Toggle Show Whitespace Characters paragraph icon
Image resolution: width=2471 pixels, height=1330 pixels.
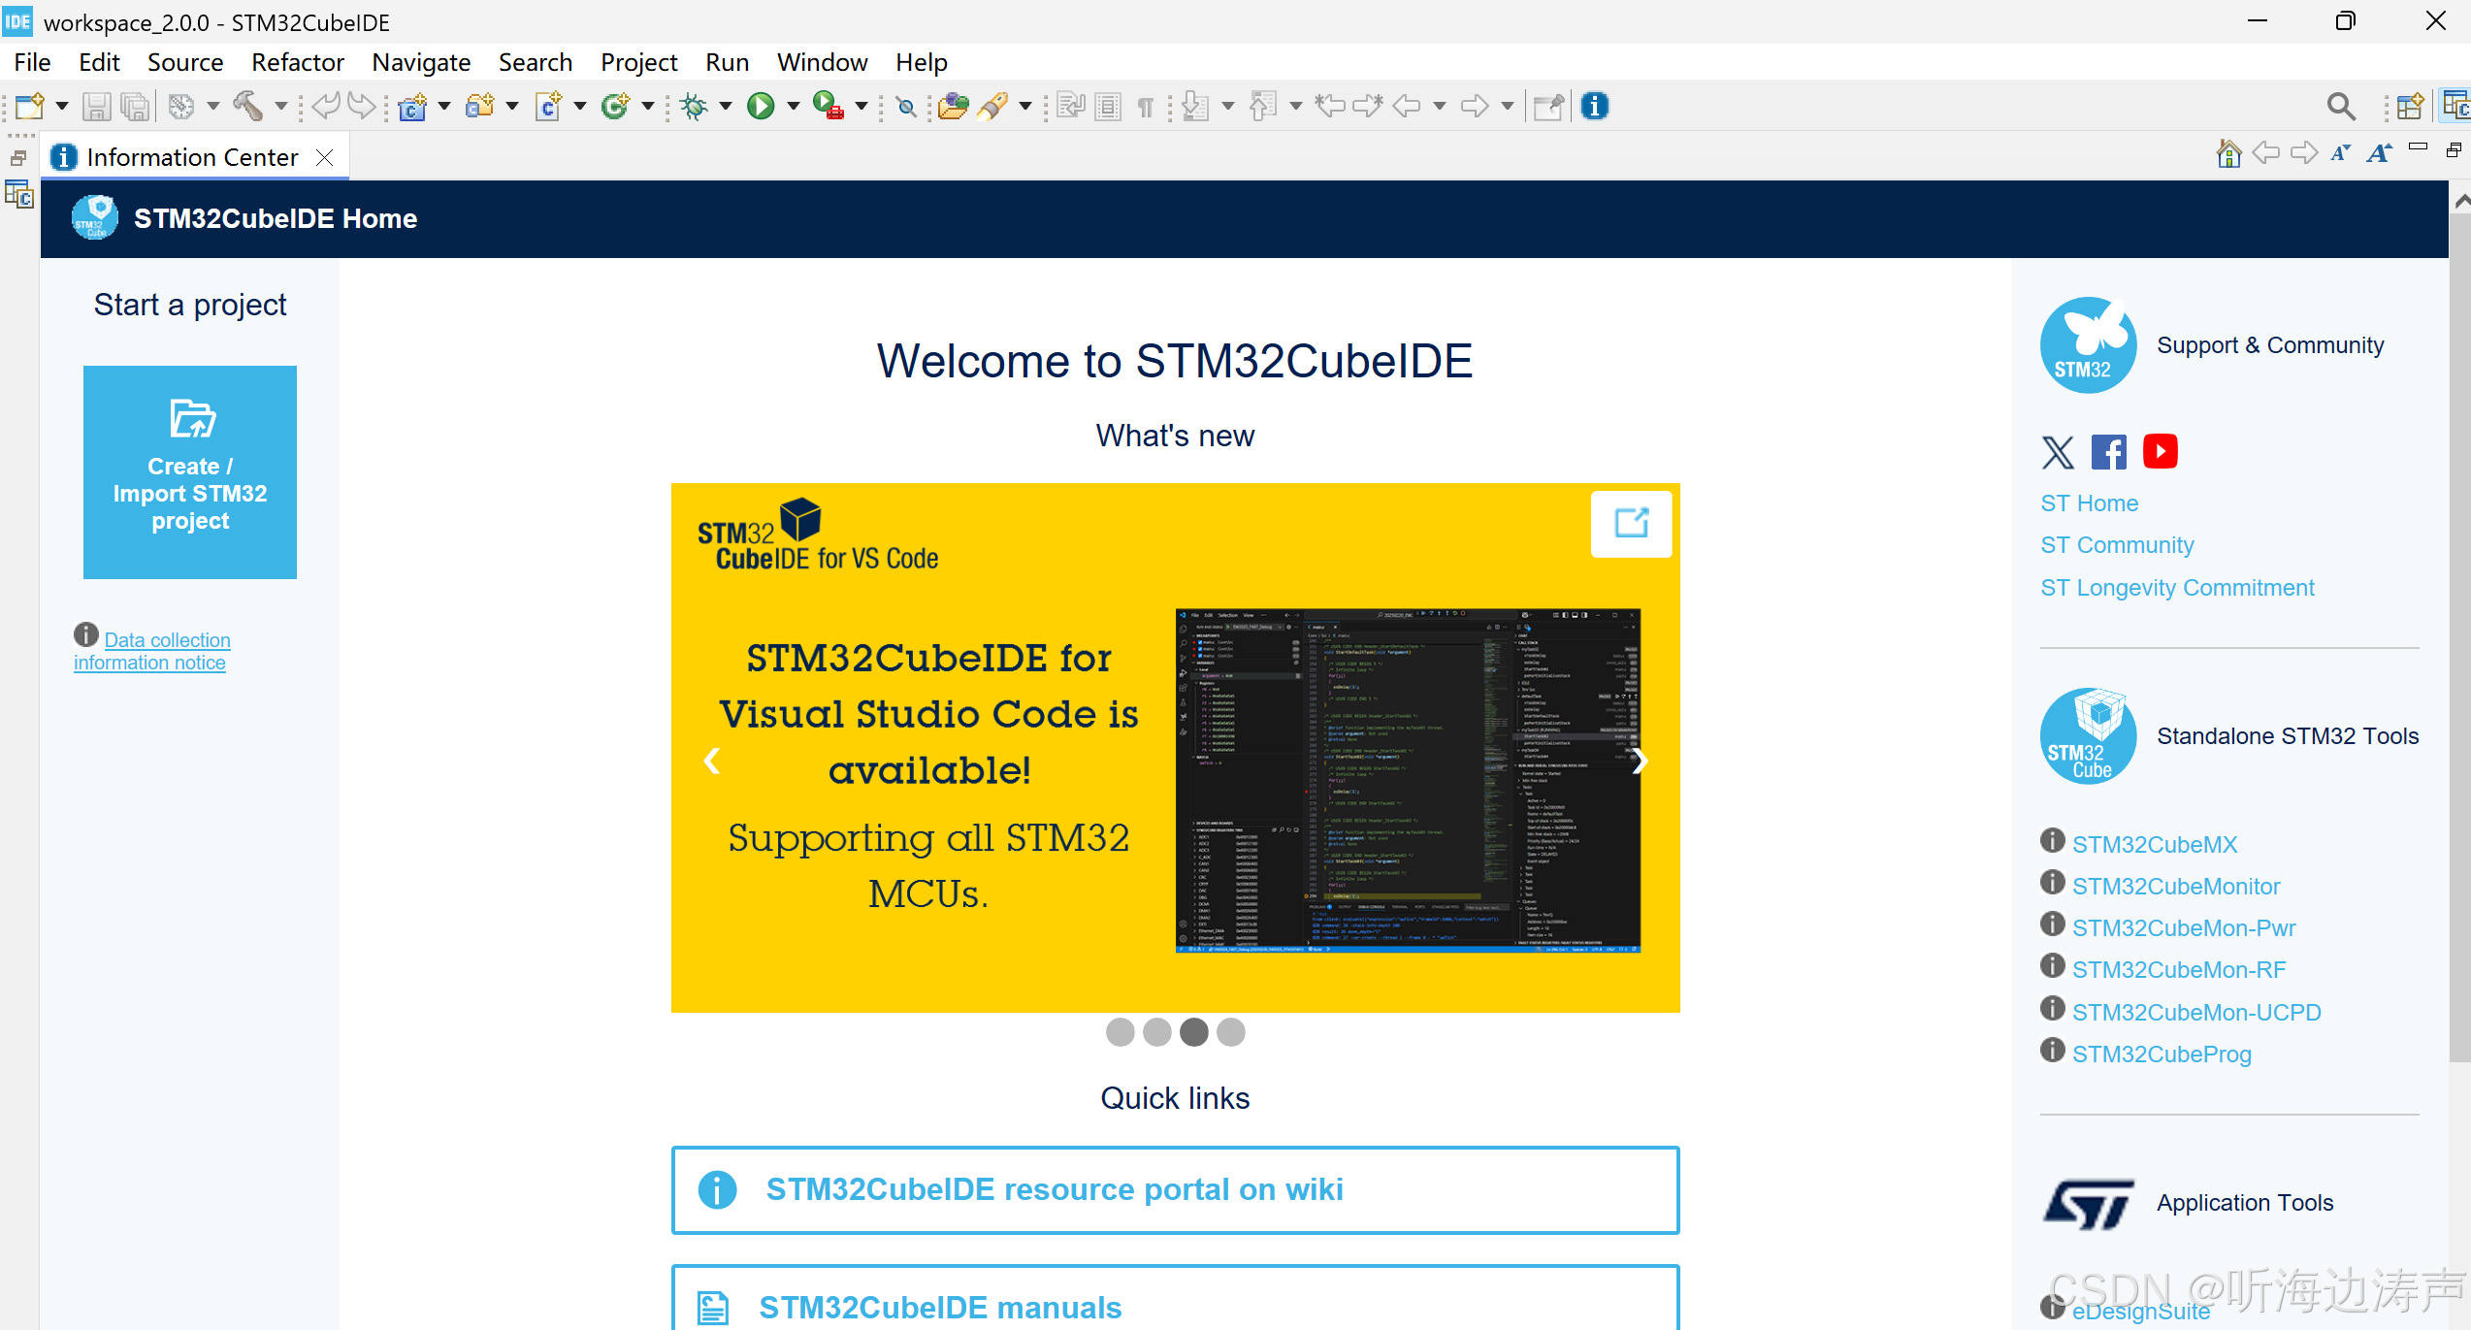pos(1146,107)
